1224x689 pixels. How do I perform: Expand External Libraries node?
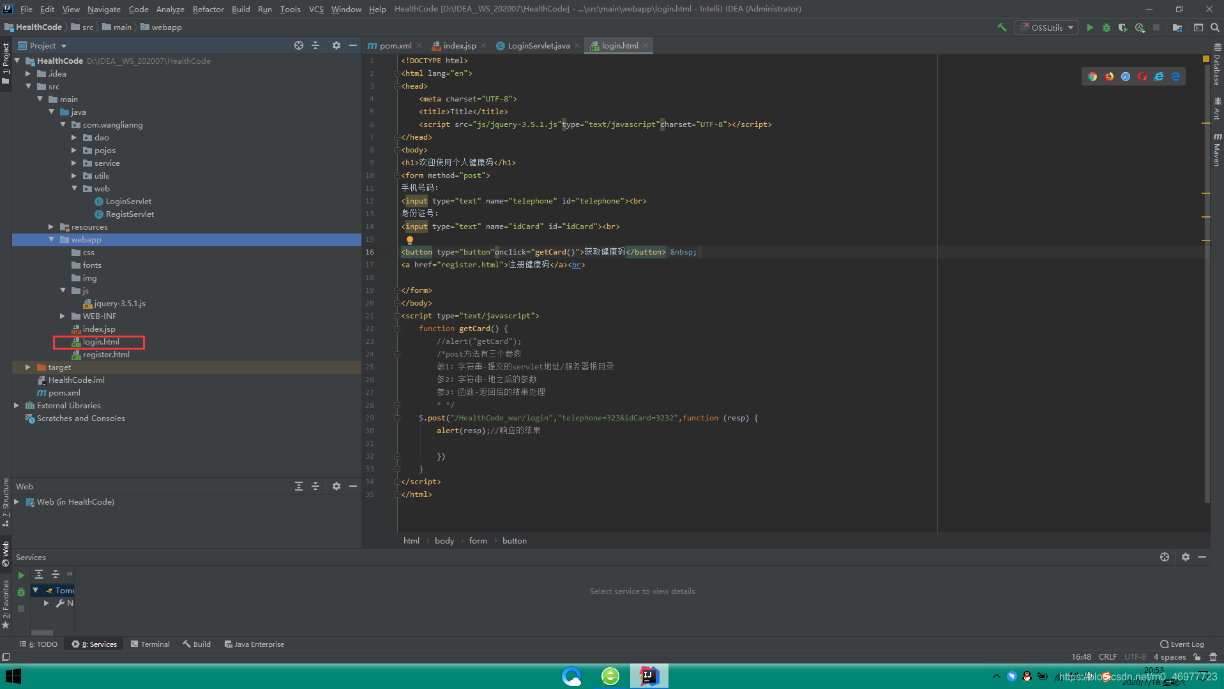[x=17, y=406]
